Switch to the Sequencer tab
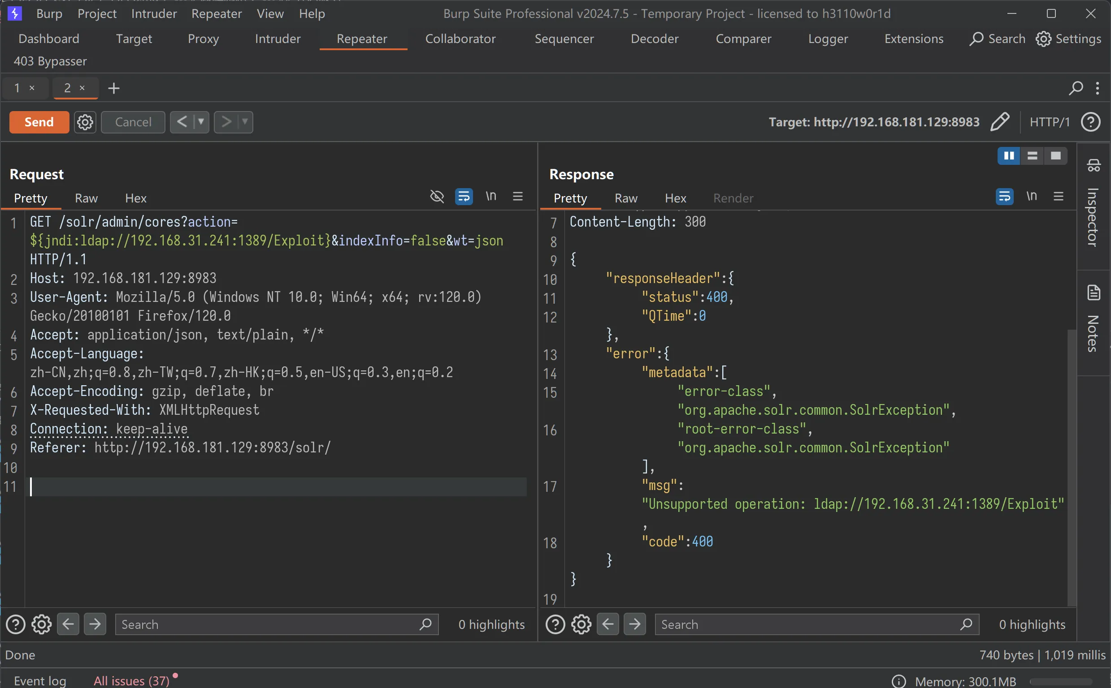Viewport: 1111px width, 688px height. (564, 39)
